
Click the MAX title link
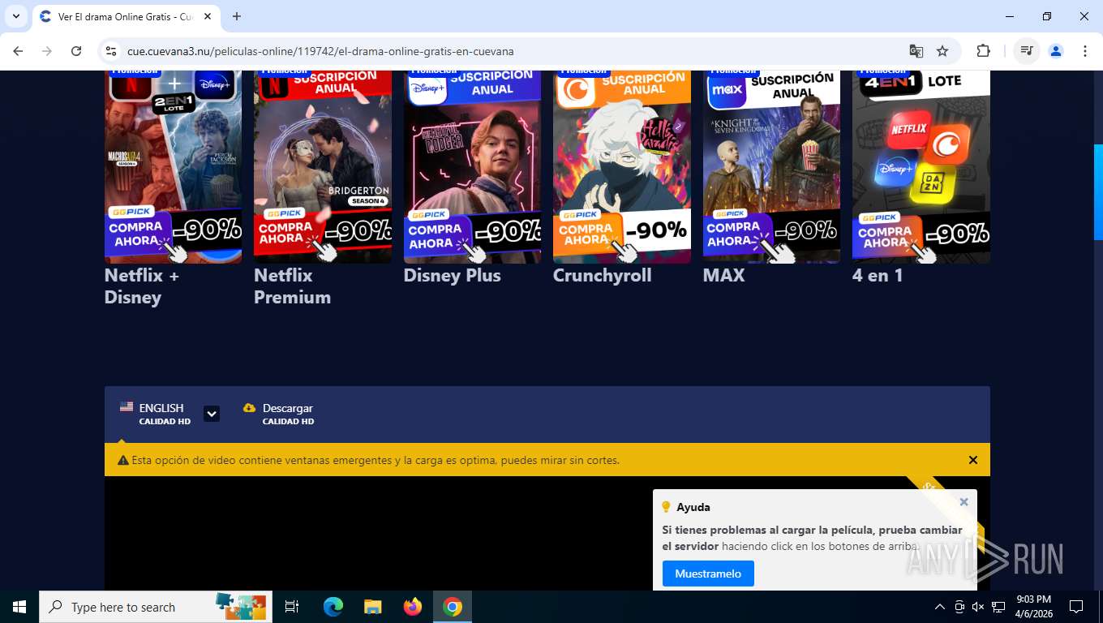(723, 275)
